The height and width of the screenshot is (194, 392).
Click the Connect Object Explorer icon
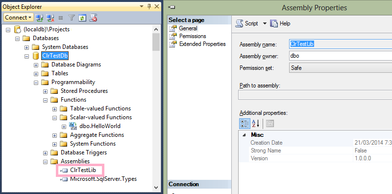(39, 18)
